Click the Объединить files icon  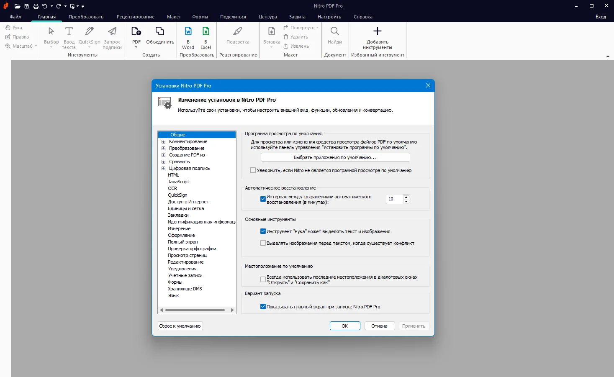160,32
